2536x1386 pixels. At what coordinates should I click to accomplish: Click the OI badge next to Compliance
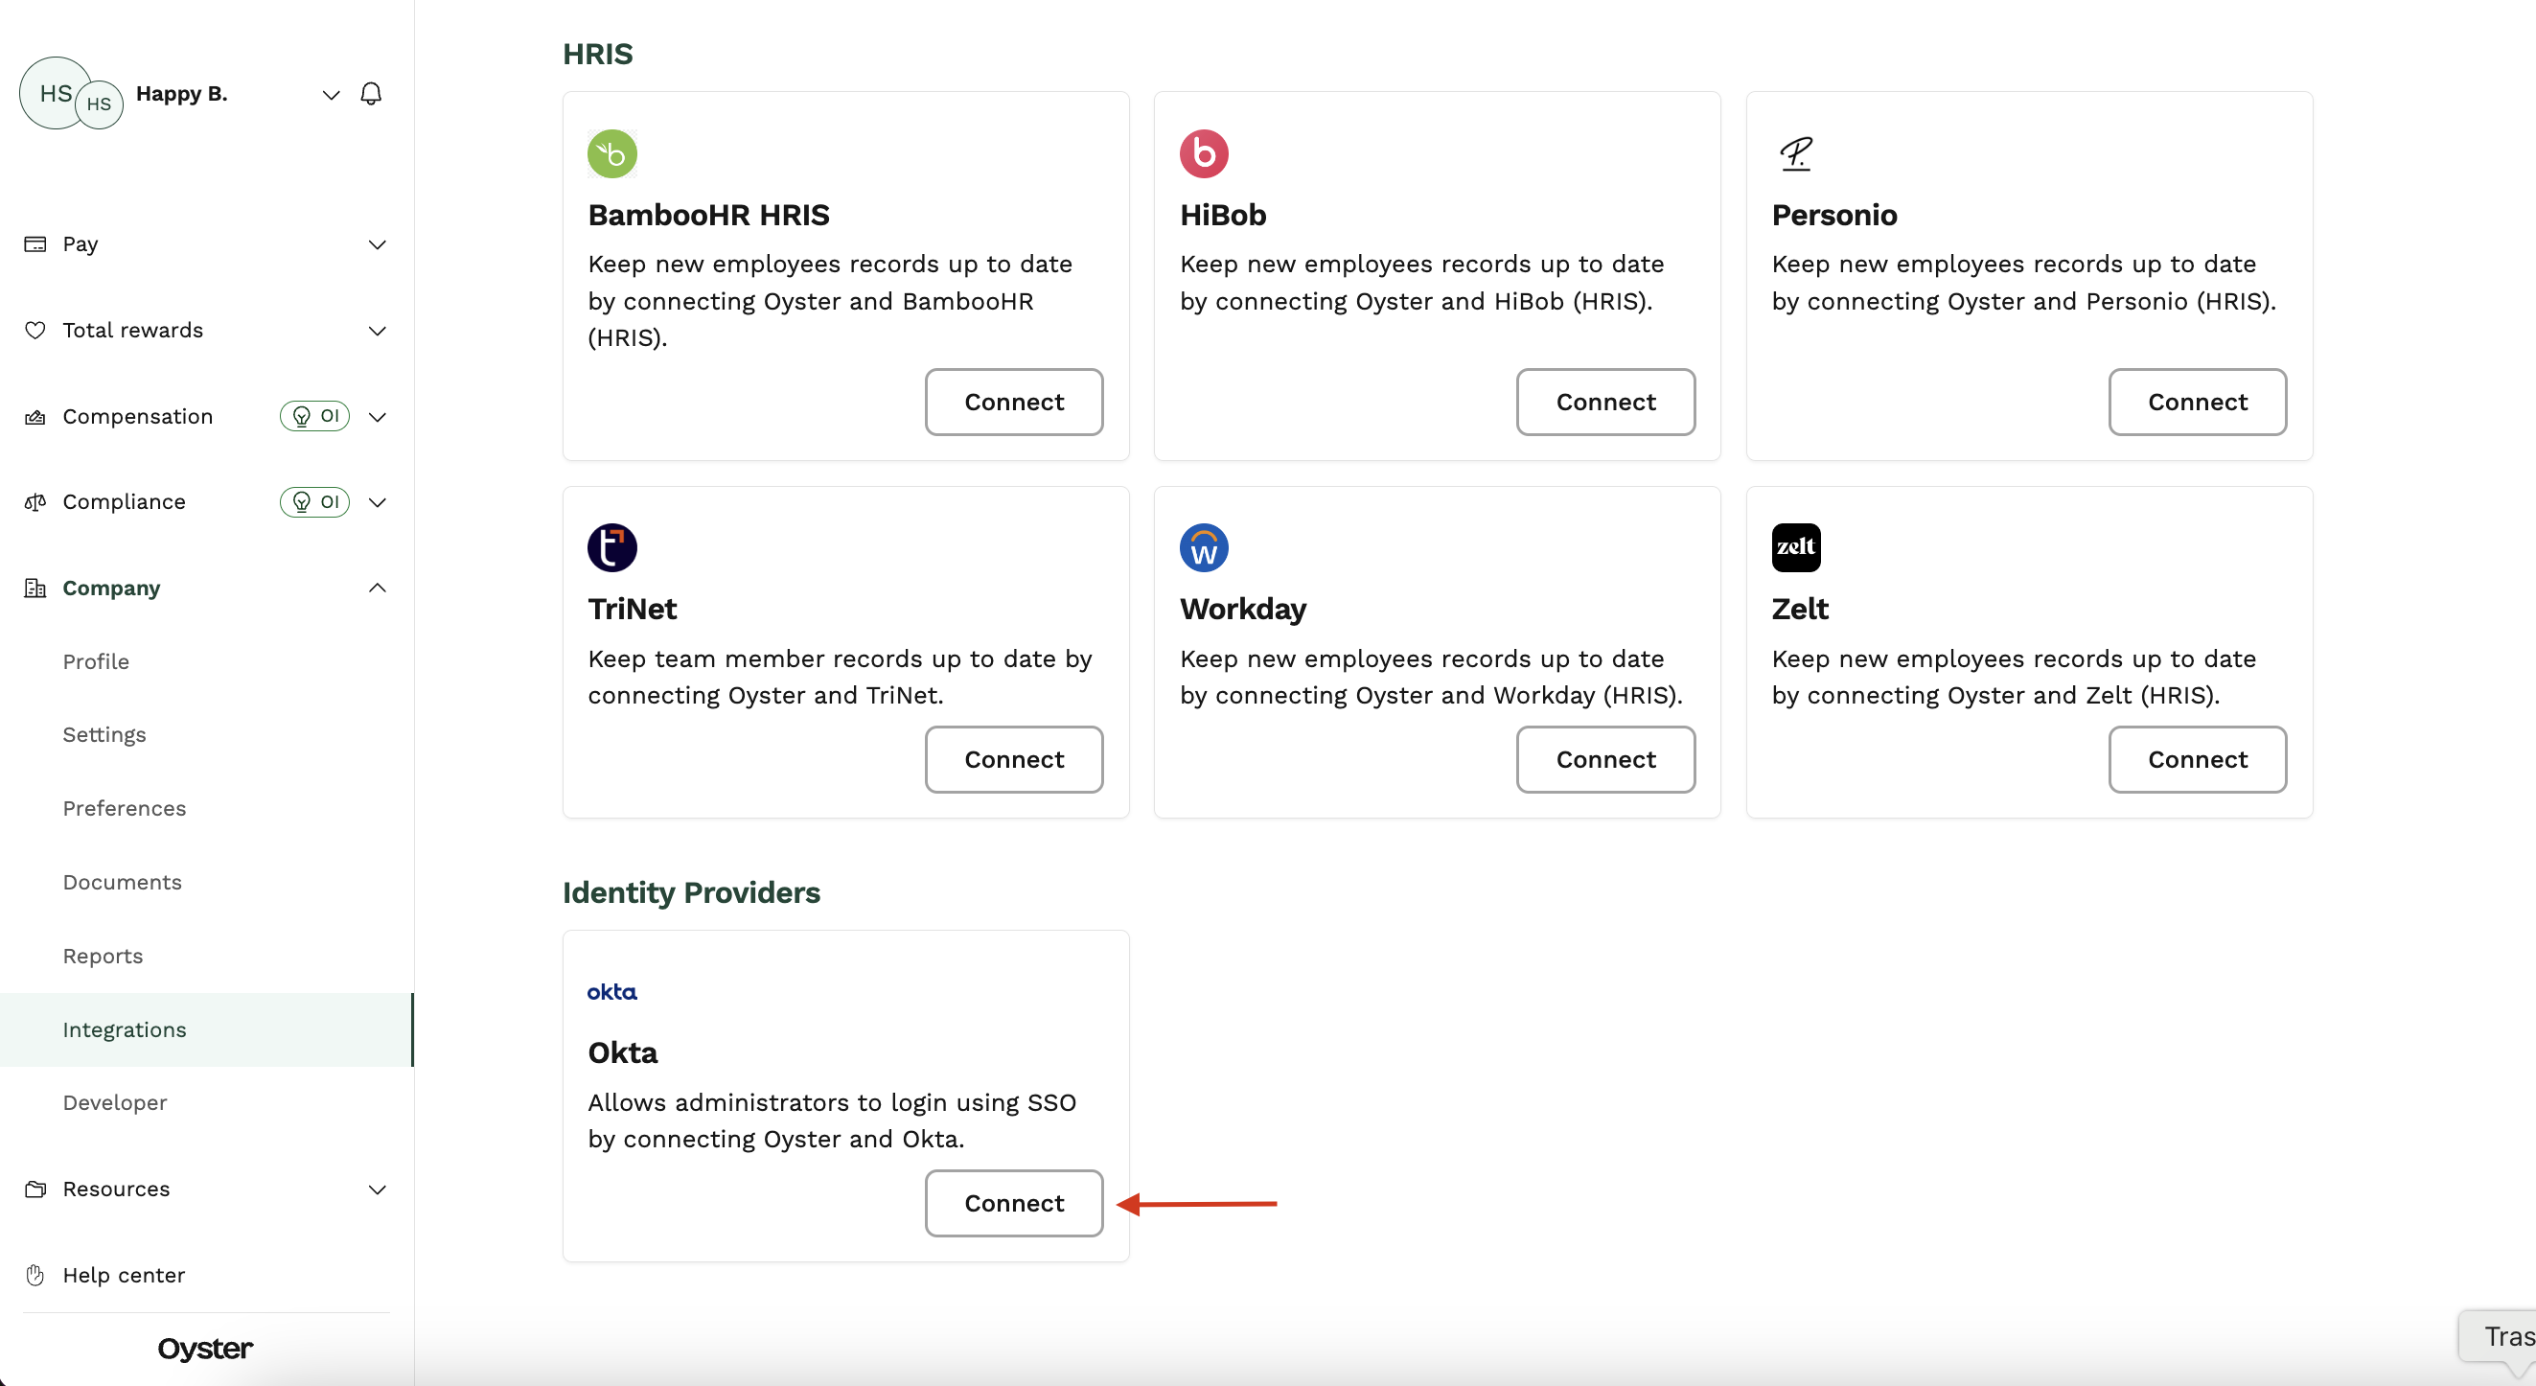tap(315, 502)
